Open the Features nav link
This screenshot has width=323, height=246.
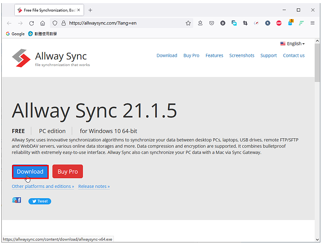pyautogui.click(x=214, y=56)
